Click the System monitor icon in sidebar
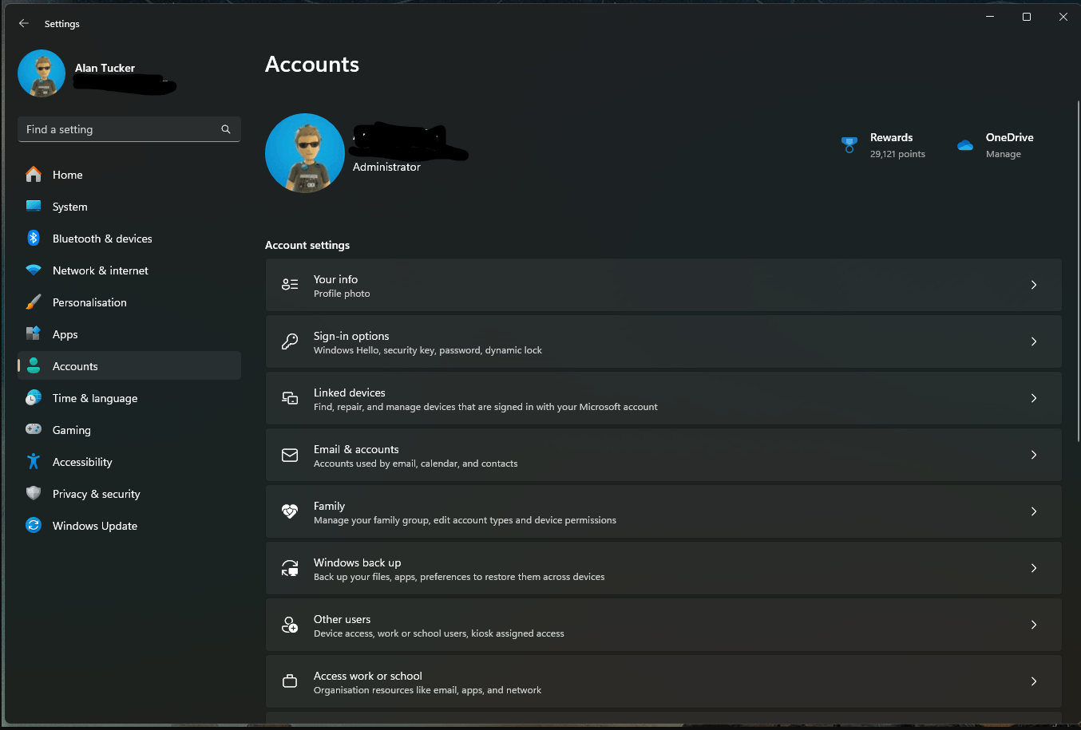Screen dimensions: 1081x730 (x=34, y=207)
